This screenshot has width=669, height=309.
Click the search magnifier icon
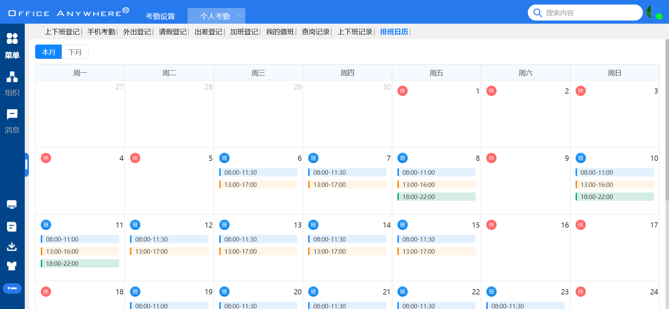click(538, 13)
